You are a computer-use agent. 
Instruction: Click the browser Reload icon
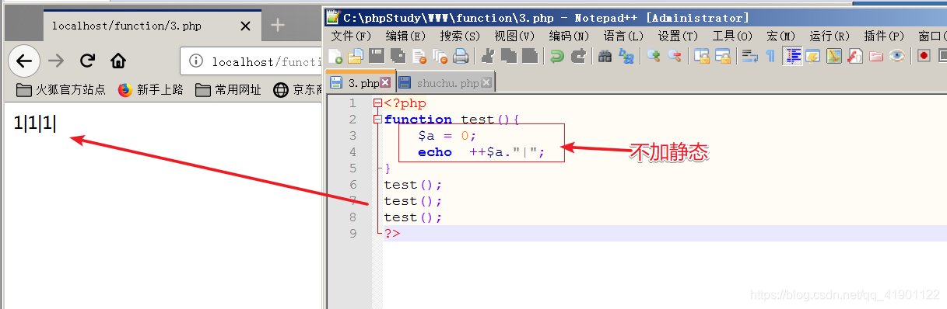[x=87, y=61]
